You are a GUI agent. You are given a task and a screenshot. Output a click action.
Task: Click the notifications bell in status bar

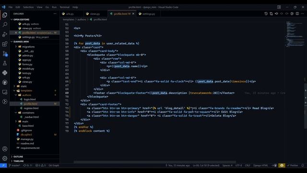(x=303, y=165)
